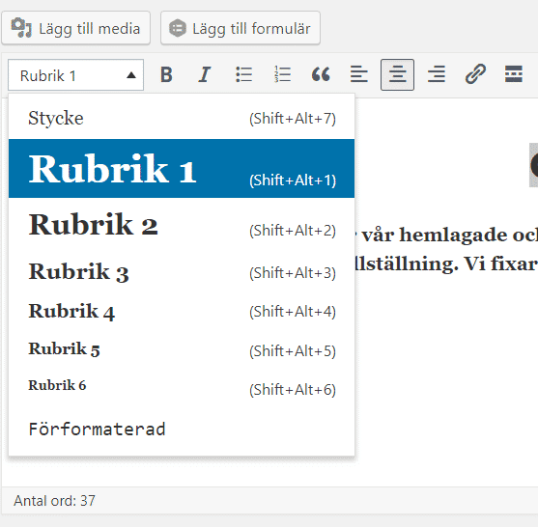Insert a link with the chain icon
This screenshot has height=527, width=538.
pyautogui.click(x=475, y=74)
